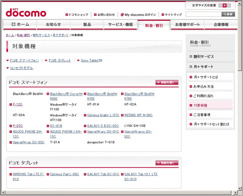Open 月々サポートとは sidebar item
Image resolution: width=243 pixels, height=196 pixels.
(210, 77)
